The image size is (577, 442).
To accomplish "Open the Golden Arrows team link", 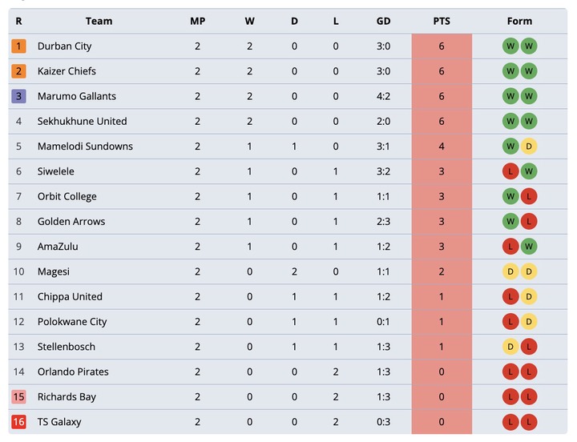I will [x=71, y=221].
